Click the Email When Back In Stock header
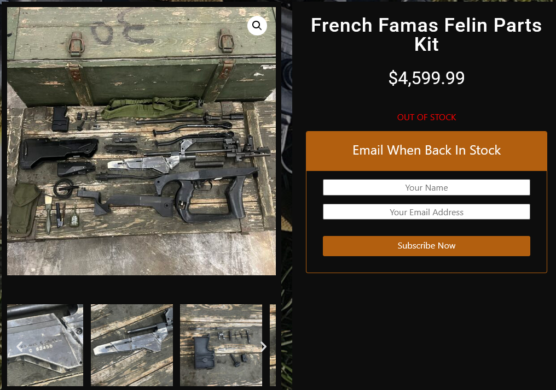This screenshot has height=390, width=556. [426, 151]
